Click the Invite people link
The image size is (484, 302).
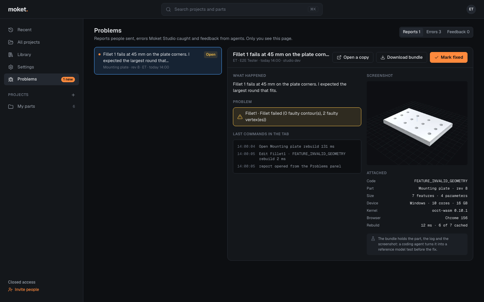click(24, 290)
